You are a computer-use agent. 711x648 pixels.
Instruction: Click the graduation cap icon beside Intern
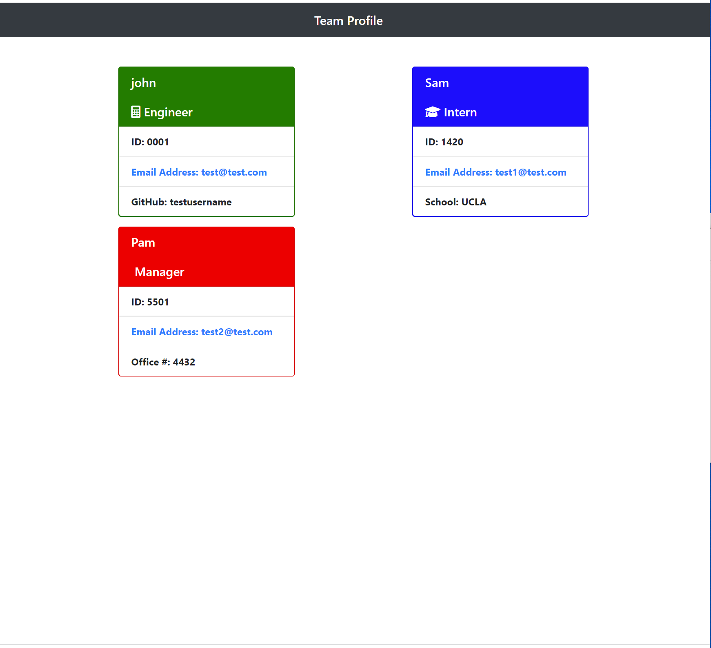432,112
